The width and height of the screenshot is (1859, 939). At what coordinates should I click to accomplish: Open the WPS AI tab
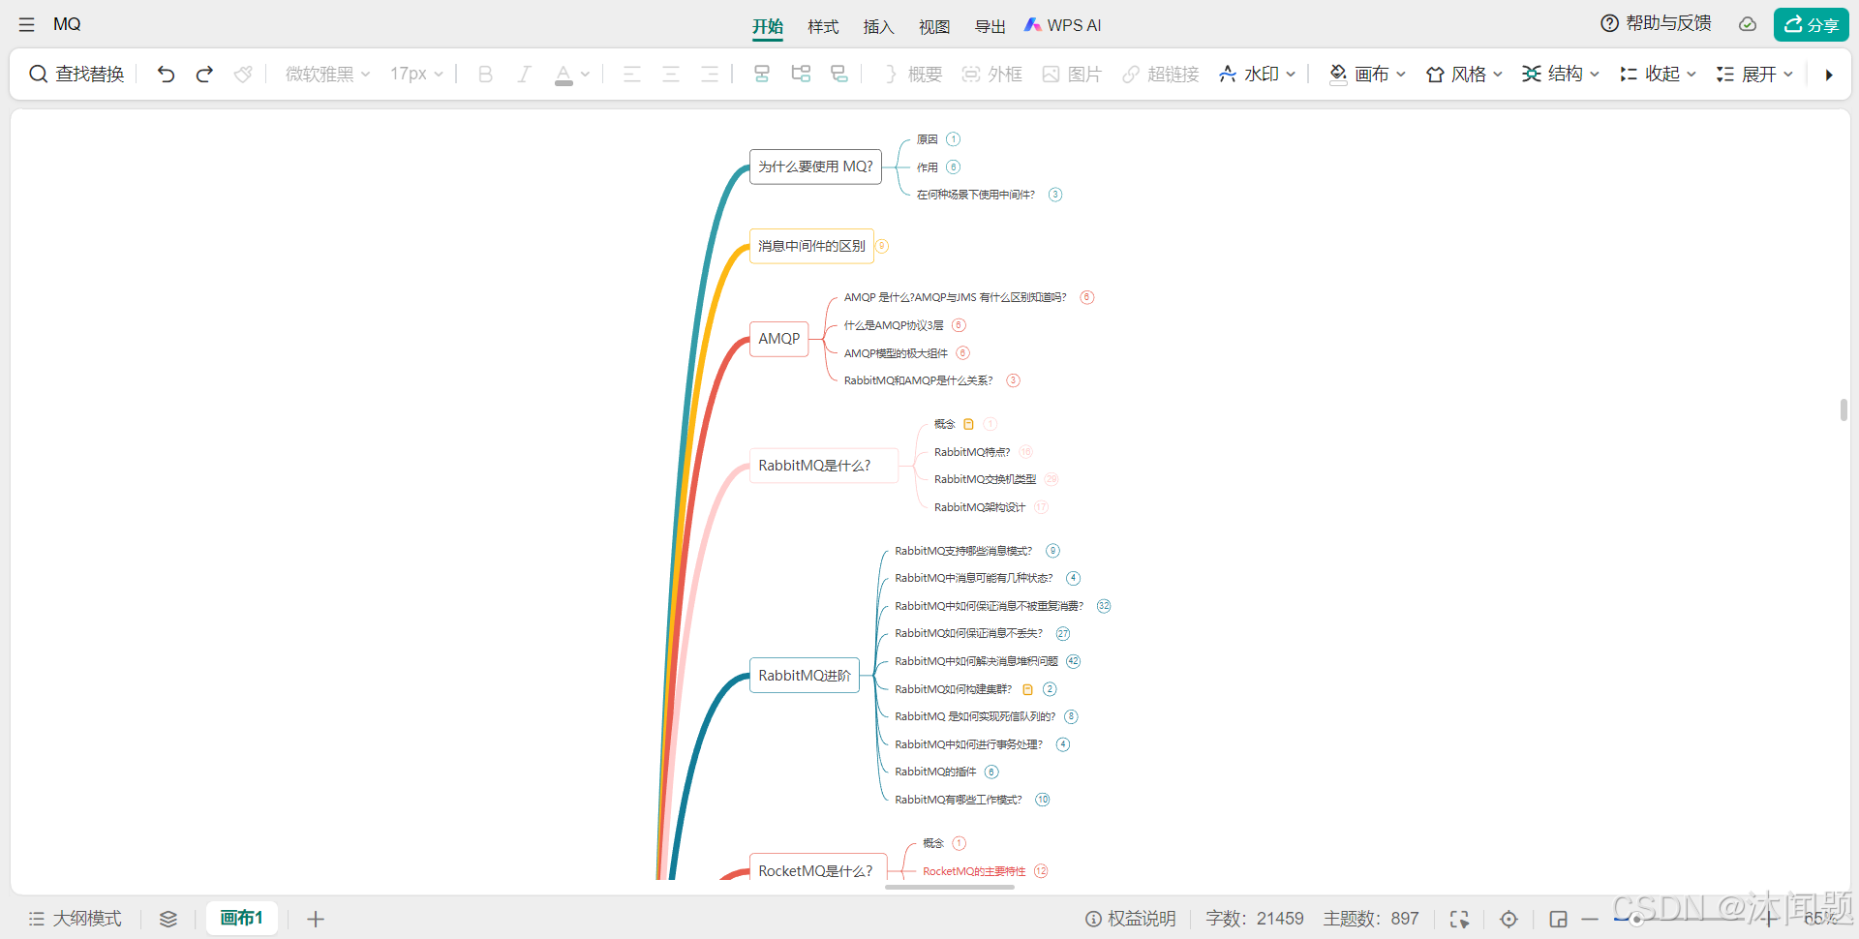point(1063,25)
